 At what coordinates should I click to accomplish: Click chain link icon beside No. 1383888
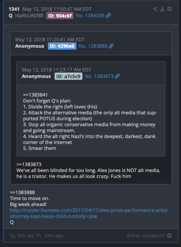(x=111, y=46)
